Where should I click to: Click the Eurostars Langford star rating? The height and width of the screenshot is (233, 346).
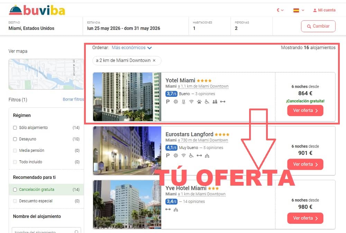pos(222,134)
